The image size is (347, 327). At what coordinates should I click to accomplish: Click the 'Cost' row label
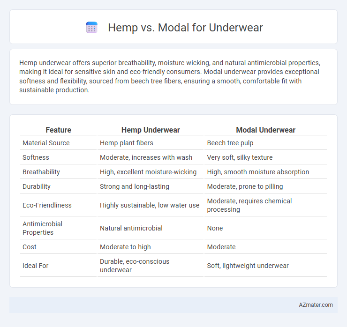coord(29,247)
